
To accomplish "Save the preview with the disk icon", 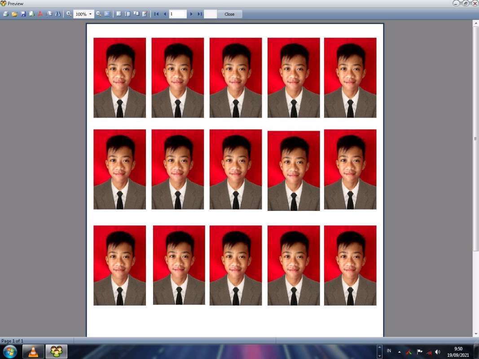I will 23,14.
